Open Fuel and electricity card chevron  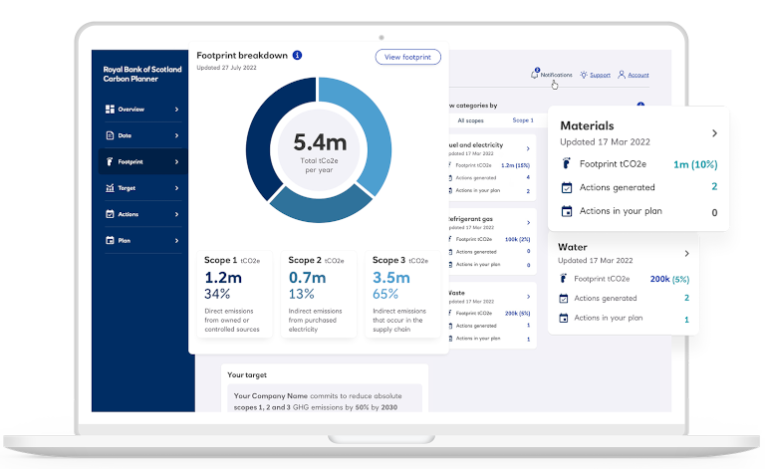[527, 148]
